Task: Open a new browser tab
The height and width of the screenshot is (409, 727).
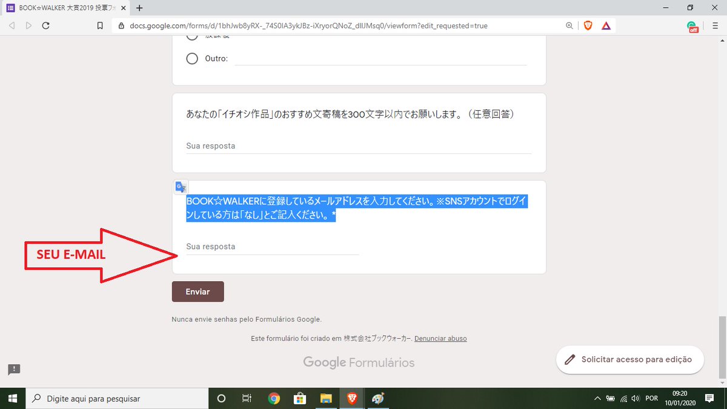Action: point(139,8)
